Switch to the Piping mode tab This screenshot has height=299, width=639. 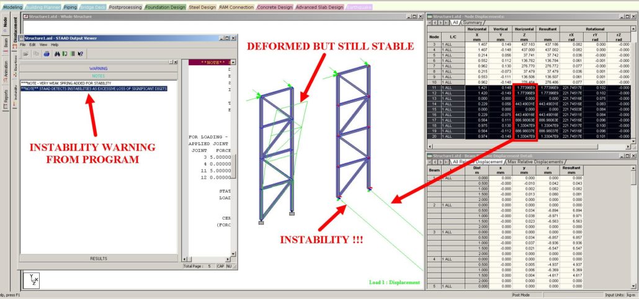[x=70, y=7]
